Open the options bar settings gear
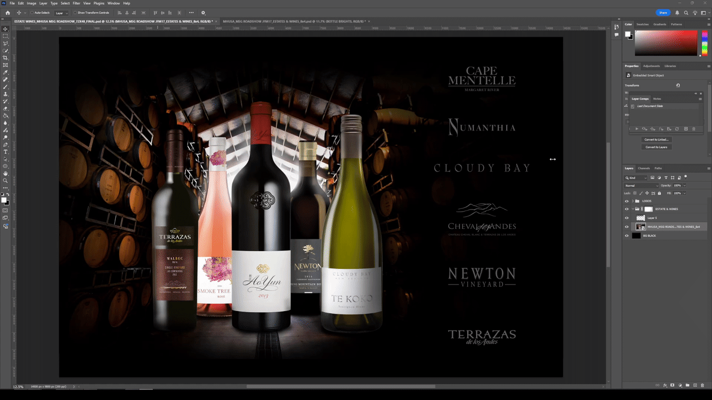Viewport: 712px width, 400px height. pyautogui.click(x=203, y=12)
